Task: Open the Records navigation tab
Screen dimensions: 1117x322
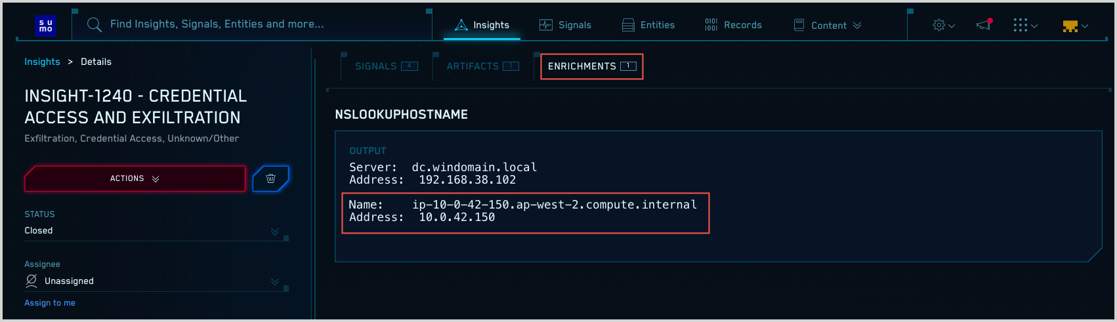Action: click(733, 25)
